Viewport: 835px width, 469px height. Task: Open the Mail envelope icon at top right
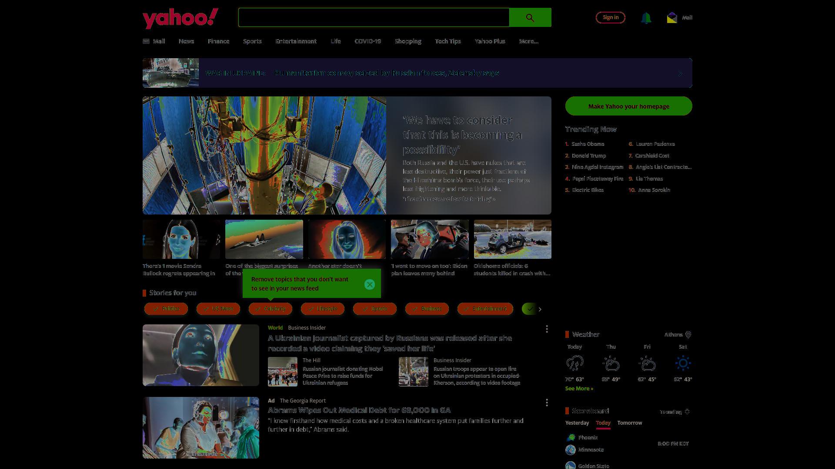[x=672, y=17]
